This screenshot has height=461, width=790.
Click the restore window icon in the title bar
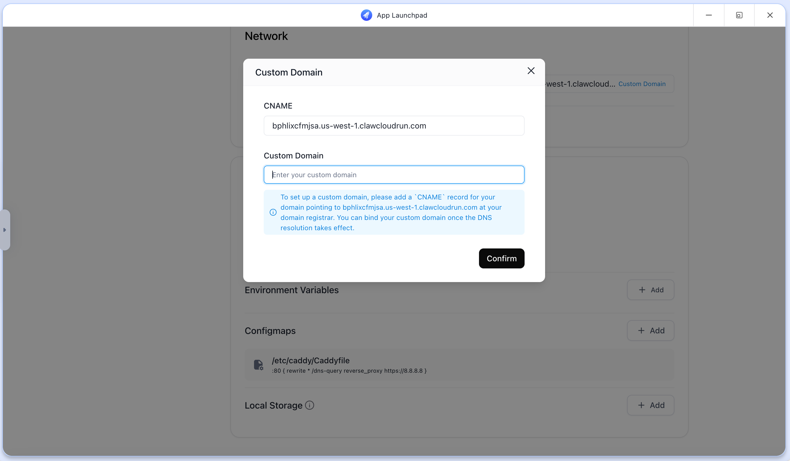739,15
